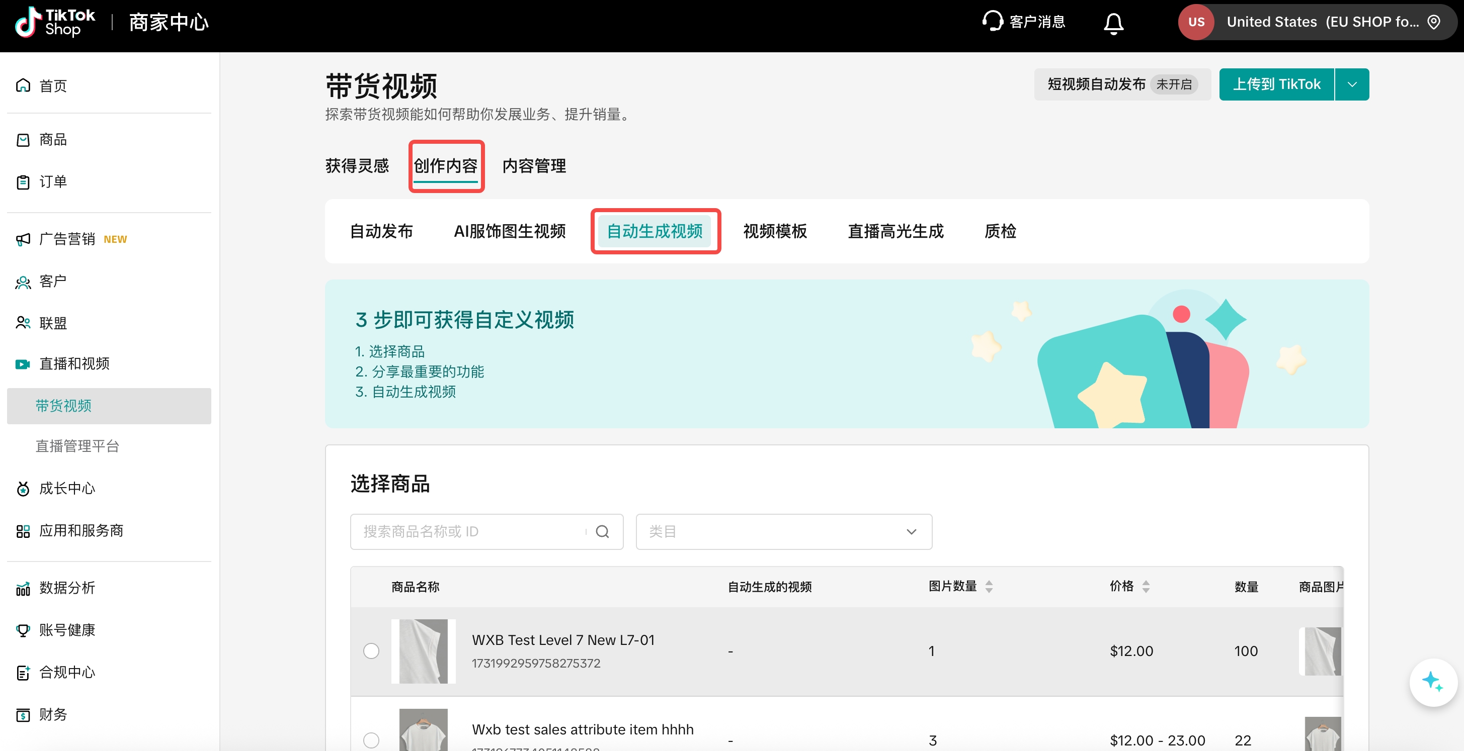Expand the category dropdown
The height and width of the screenshot is (751, 1464).
click(x=783, y=531)
